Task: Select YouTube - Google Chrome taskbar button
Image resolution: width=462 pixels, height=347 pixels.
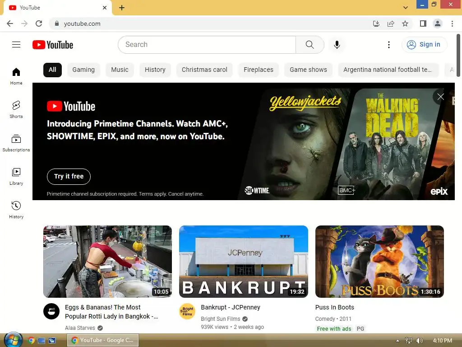Action: [x=103, y=340]
